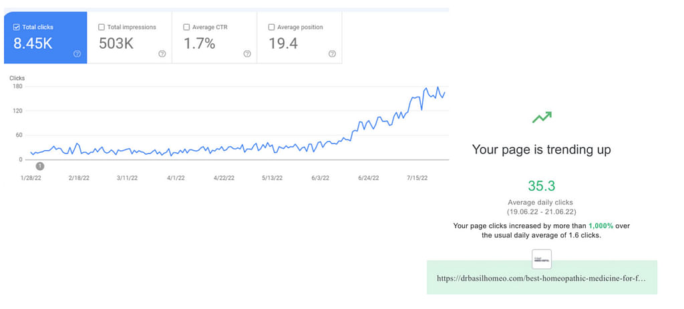Enable the Average position checkbox
The image size is (684, 309).
pyautogui.click(x=271, y=27)
